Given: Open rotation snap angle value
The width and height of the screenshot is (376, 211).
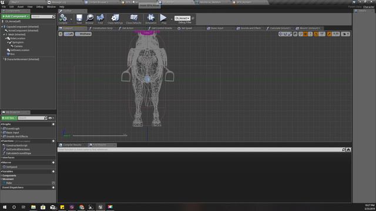Looking at the screenshot, I should coord(322,34).
